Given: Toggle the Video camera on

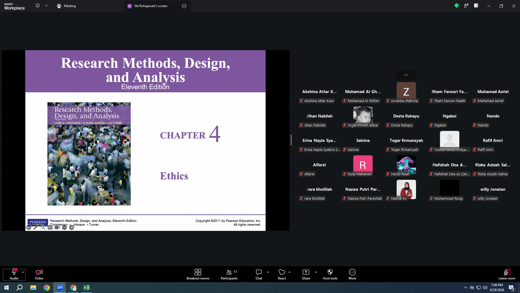Looking at the screenshot, I should pyautogui.click(x=39, y=274).
